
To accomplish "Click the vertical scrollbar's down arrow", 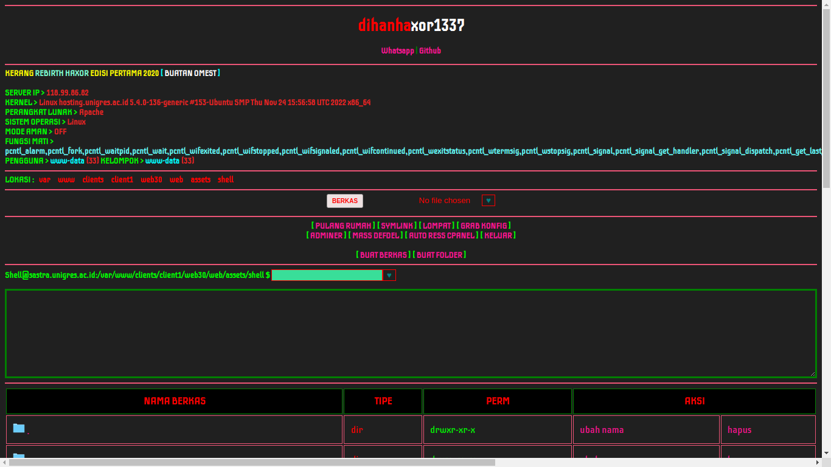I will 826,453.
